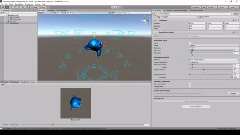Open the Component menu

pos(29,4)
